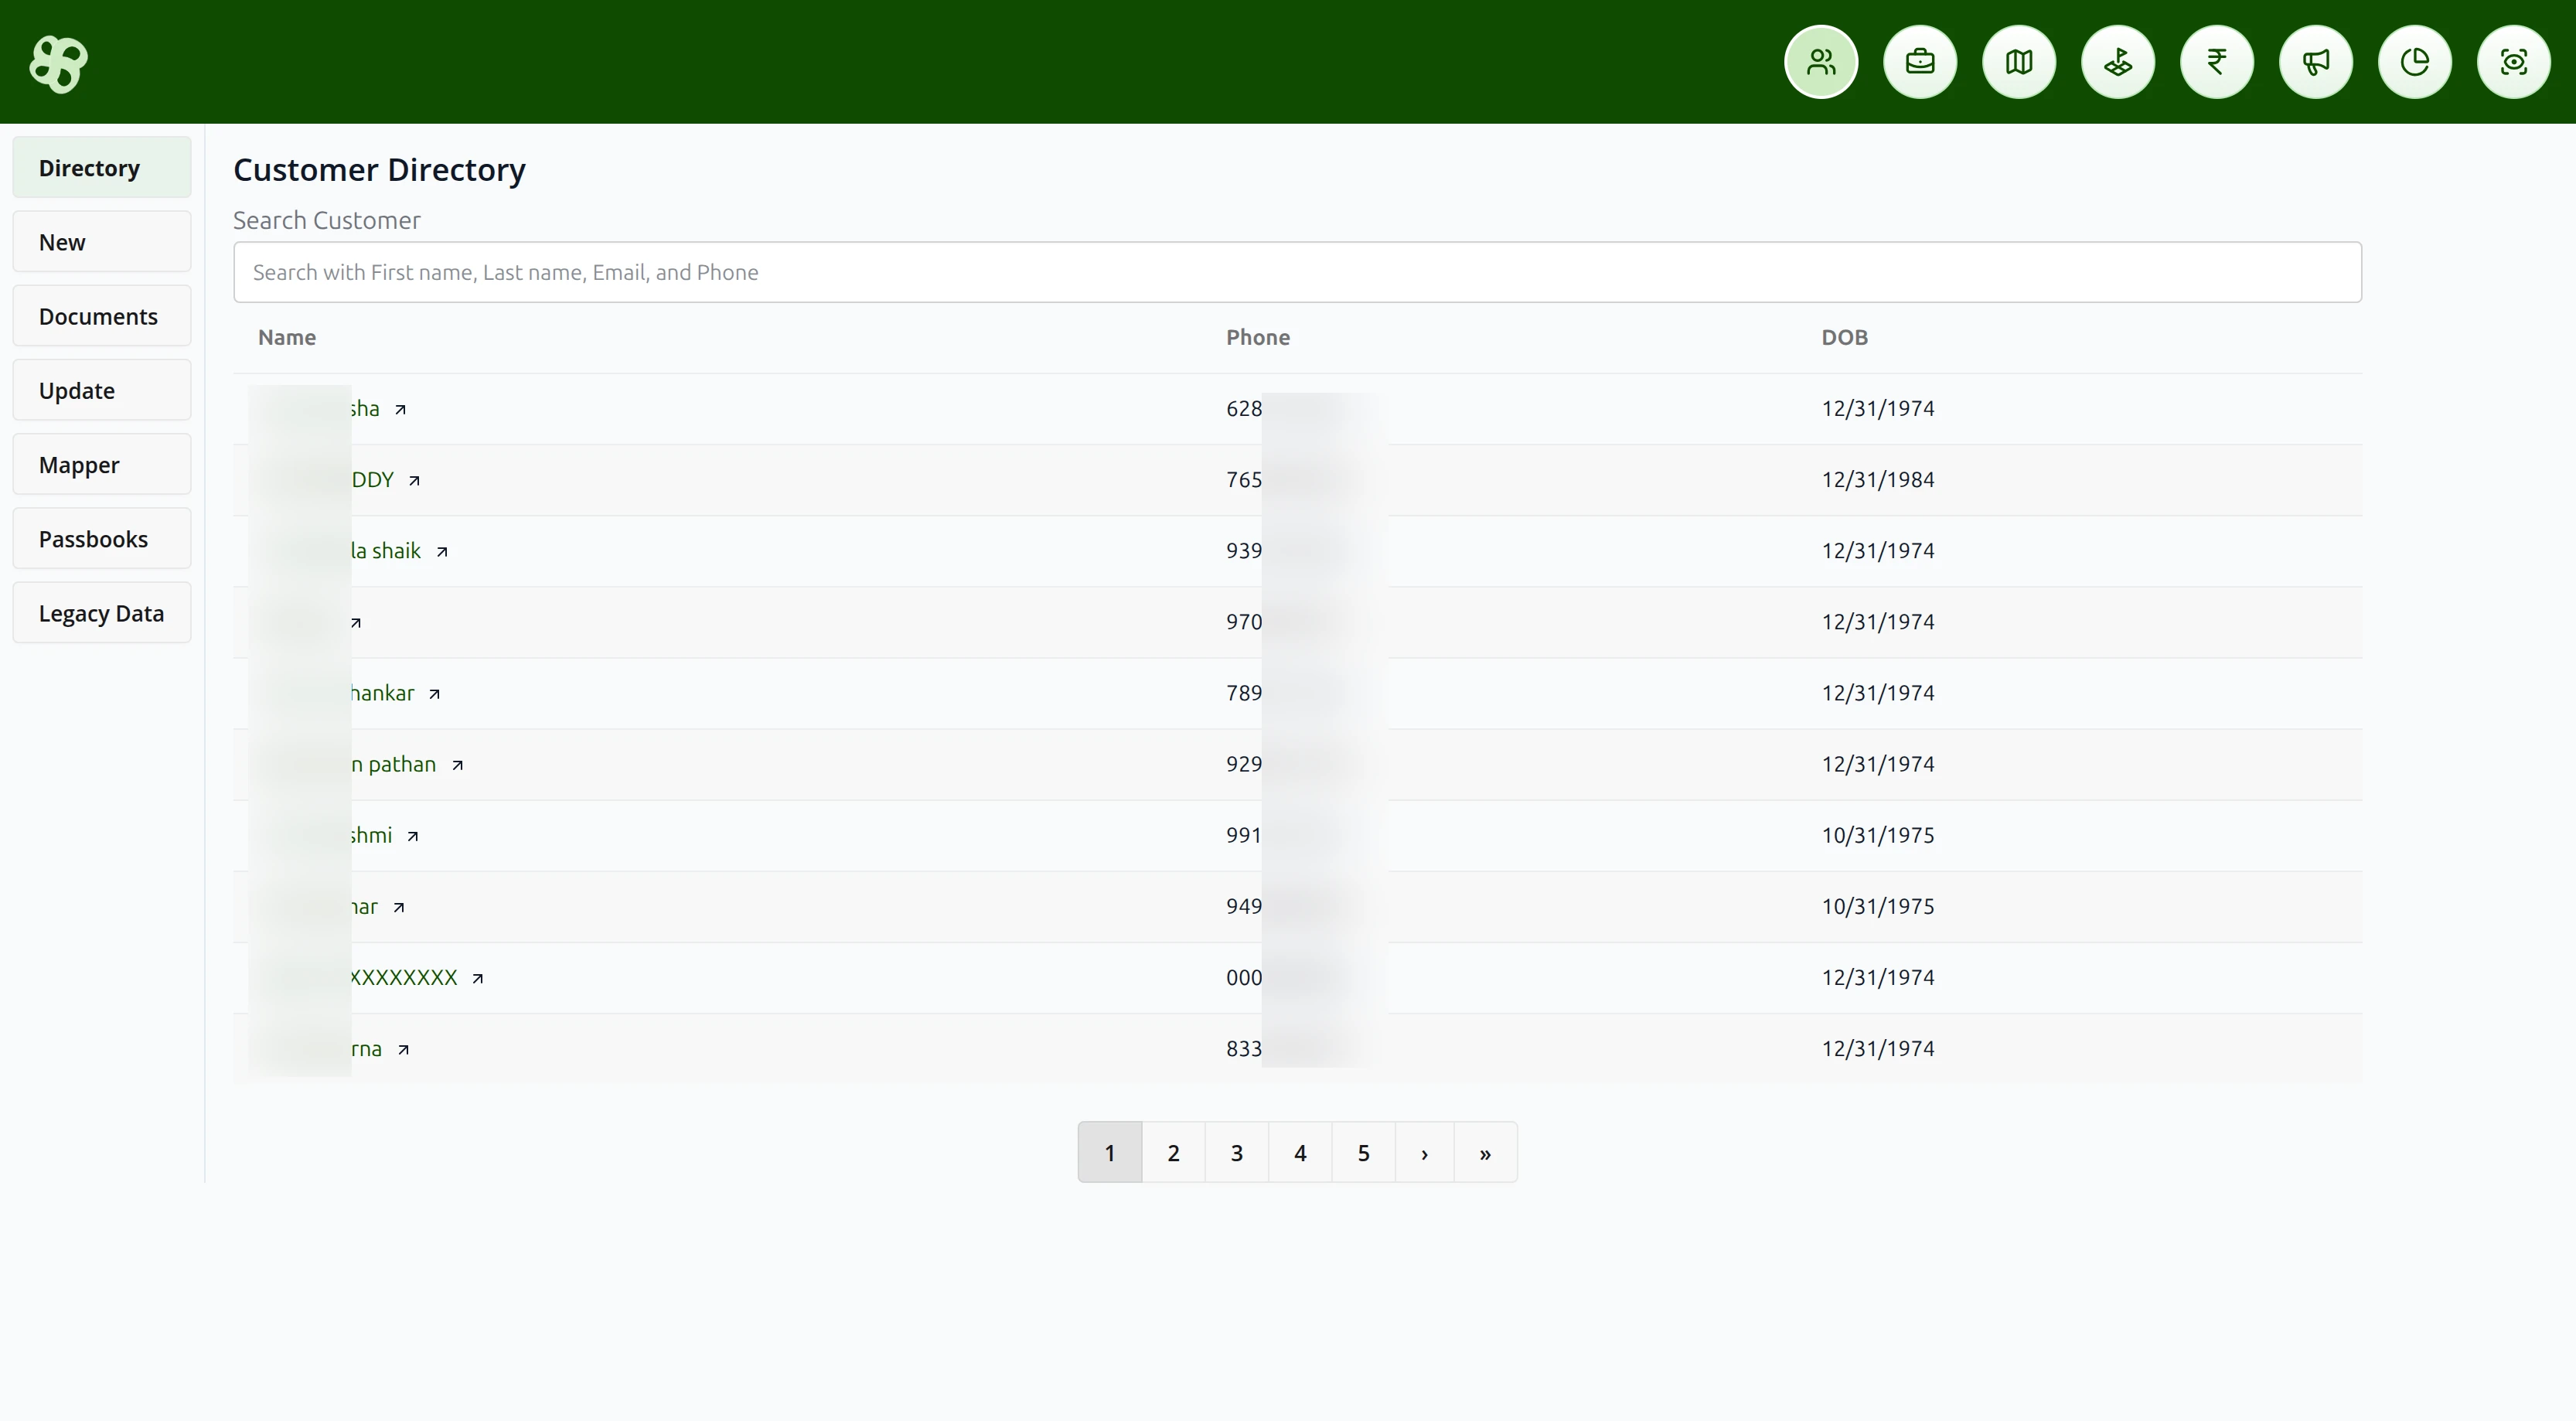Click the next page chevron
The height and width of the screenshot is (1421, 2576).
(x=1423, y=1152)
